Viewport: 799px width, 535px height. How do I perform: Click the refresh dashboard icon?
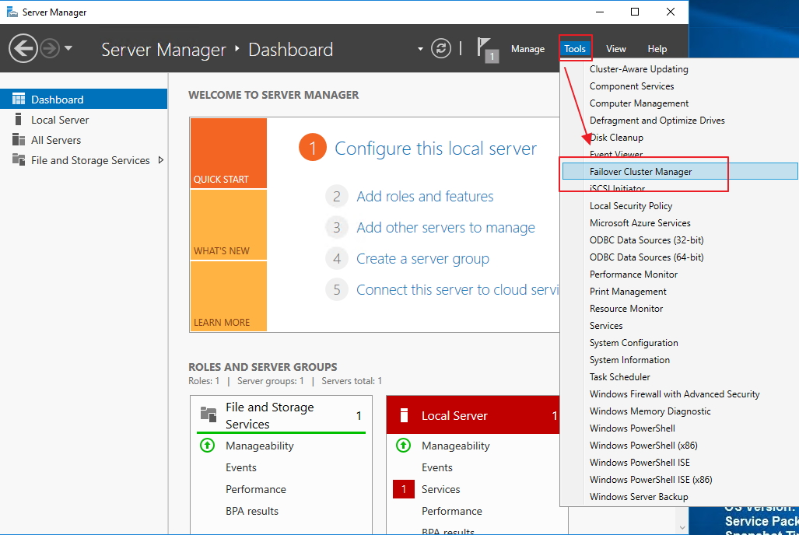[441, 49]
